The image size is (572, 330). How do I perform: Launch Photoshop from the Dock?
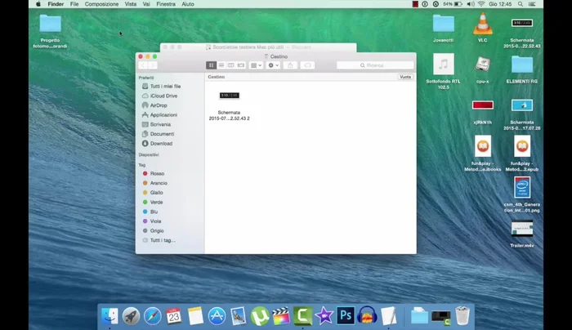[346, 315]
